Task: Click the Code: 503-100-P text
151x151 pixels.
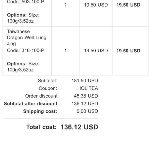Action: click(x=26, y=2)
